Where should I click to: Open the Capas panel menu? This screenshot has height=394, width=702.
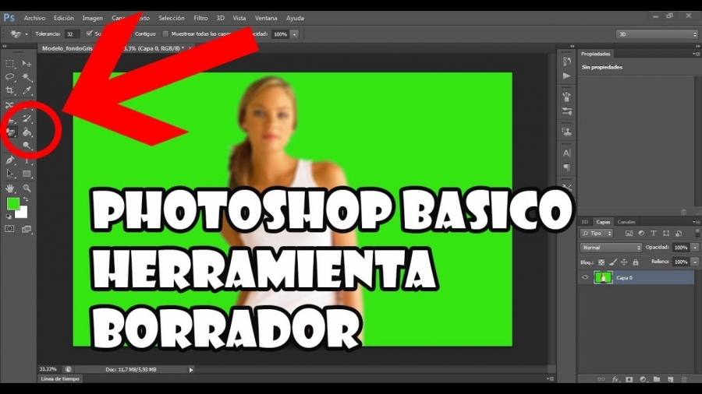tap(697, 222)
